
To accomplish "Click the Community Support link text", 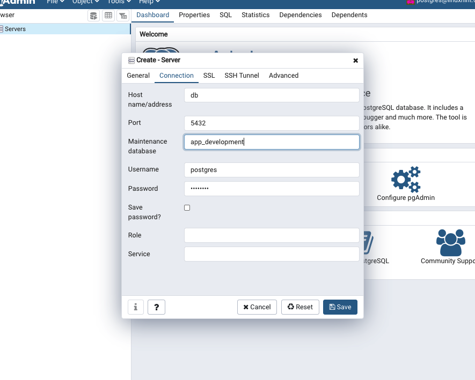I will pyautogui.click(x=448, y=261).
